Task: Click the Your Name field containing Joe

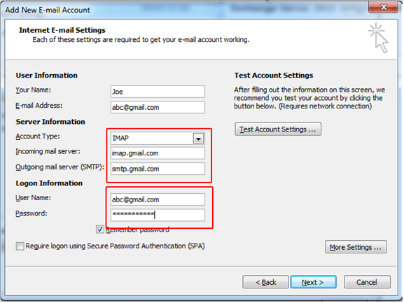Action: pyautogui.click(x=158, y=92)
